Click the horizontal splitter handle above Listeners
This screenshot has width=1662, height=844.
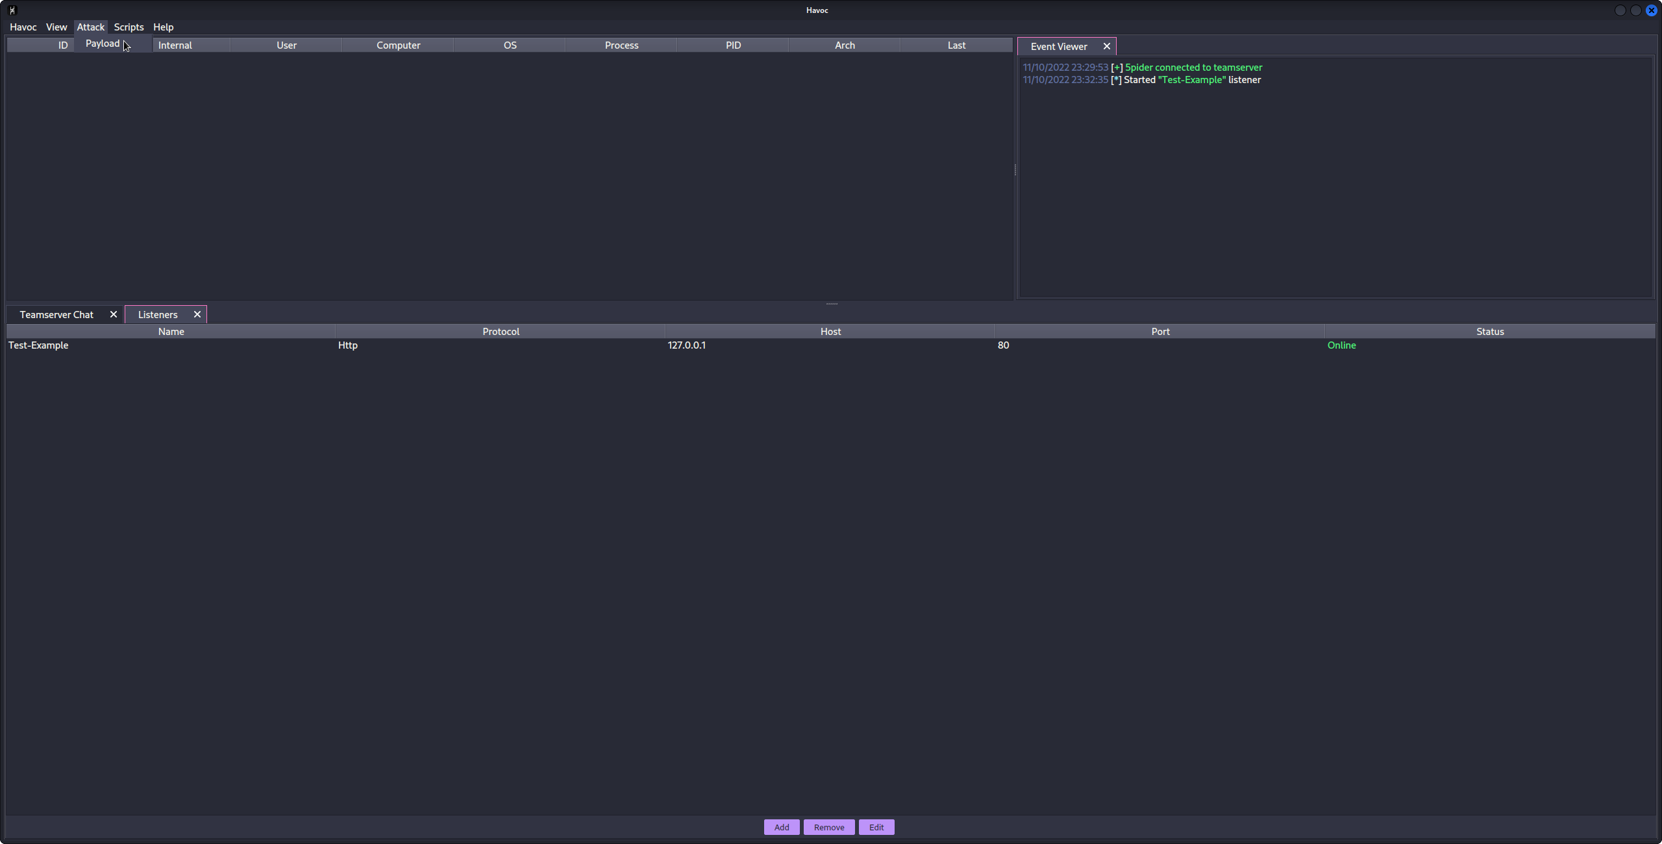[832, 303]
